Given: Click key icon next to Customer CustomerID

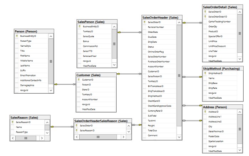Looking at the screenshot, I should pos(79,80).
